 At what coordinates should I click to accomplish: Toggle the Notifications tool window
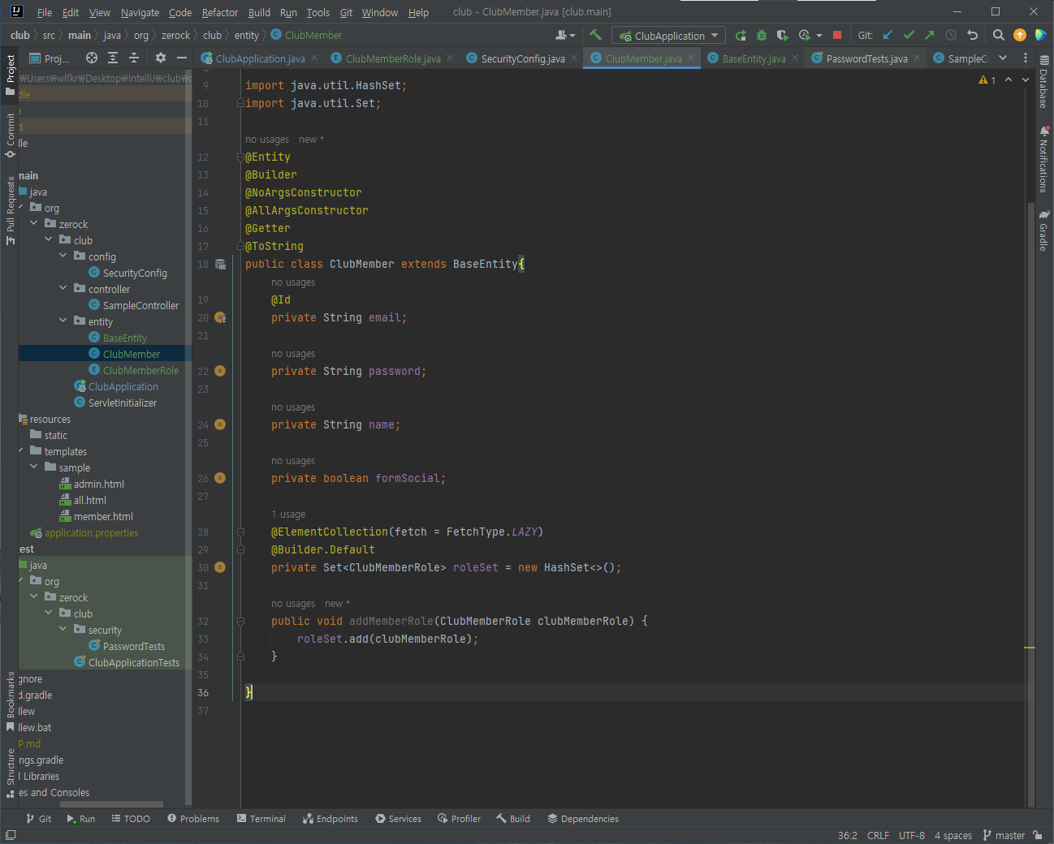point(1044,159)
